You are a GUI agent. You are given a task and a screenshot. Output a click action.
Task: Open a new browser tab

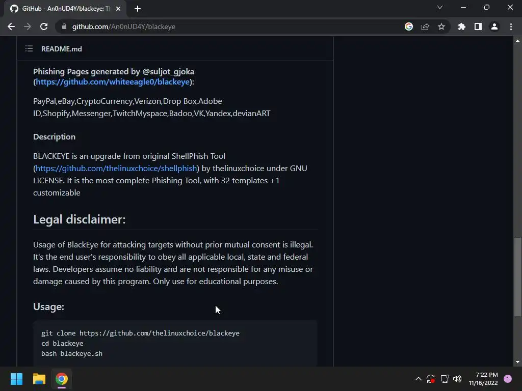[138, 9]
